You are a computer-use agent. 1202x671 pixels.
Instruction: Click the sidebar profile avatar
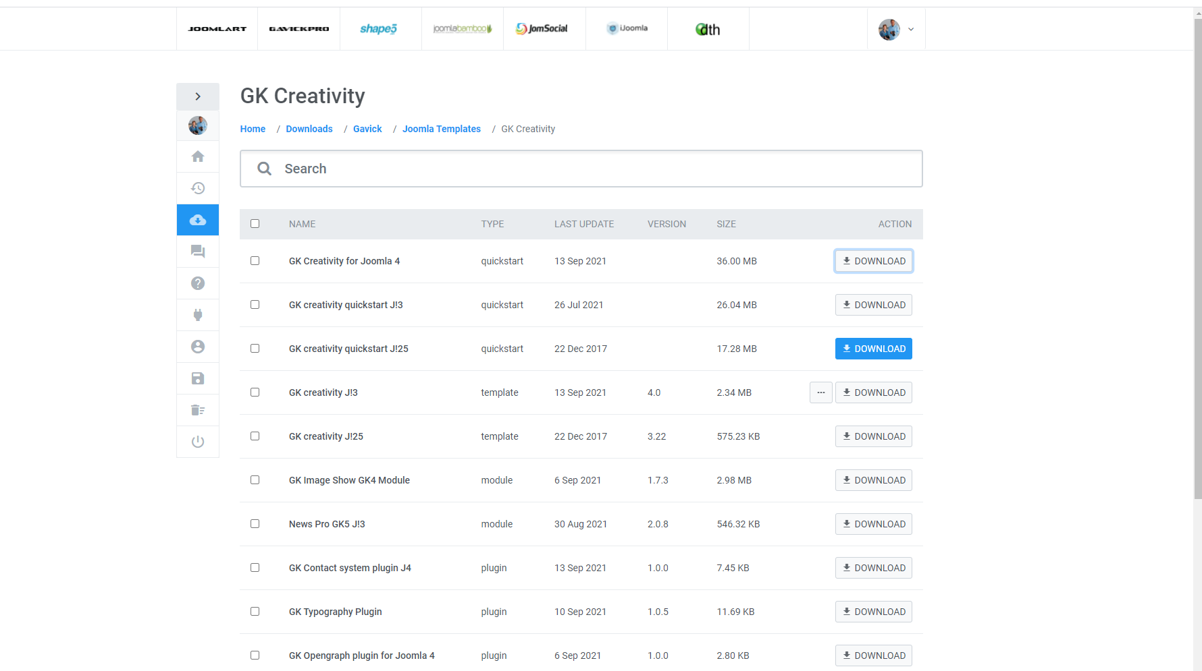coord(198,125)
